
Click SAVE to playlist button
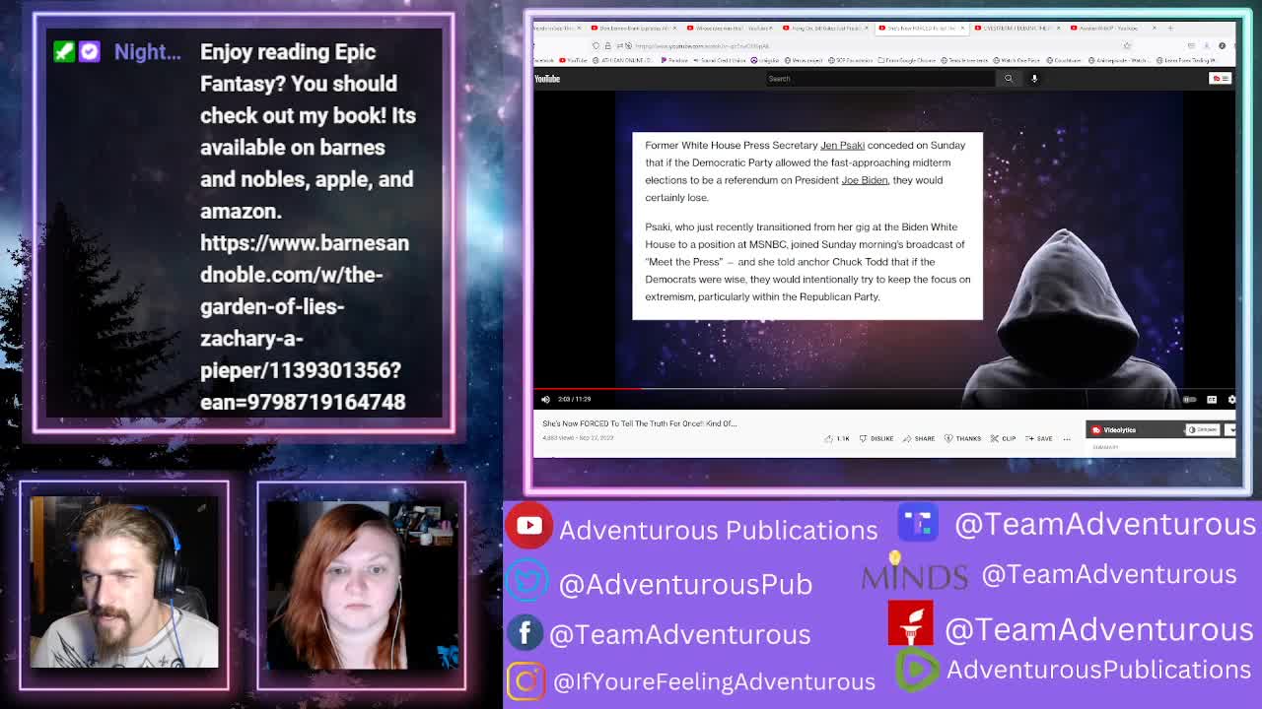1039,438
